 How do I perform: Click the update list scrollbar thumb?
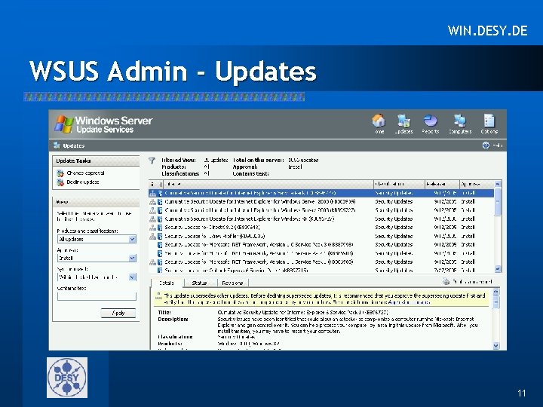(x=498, y=202)
